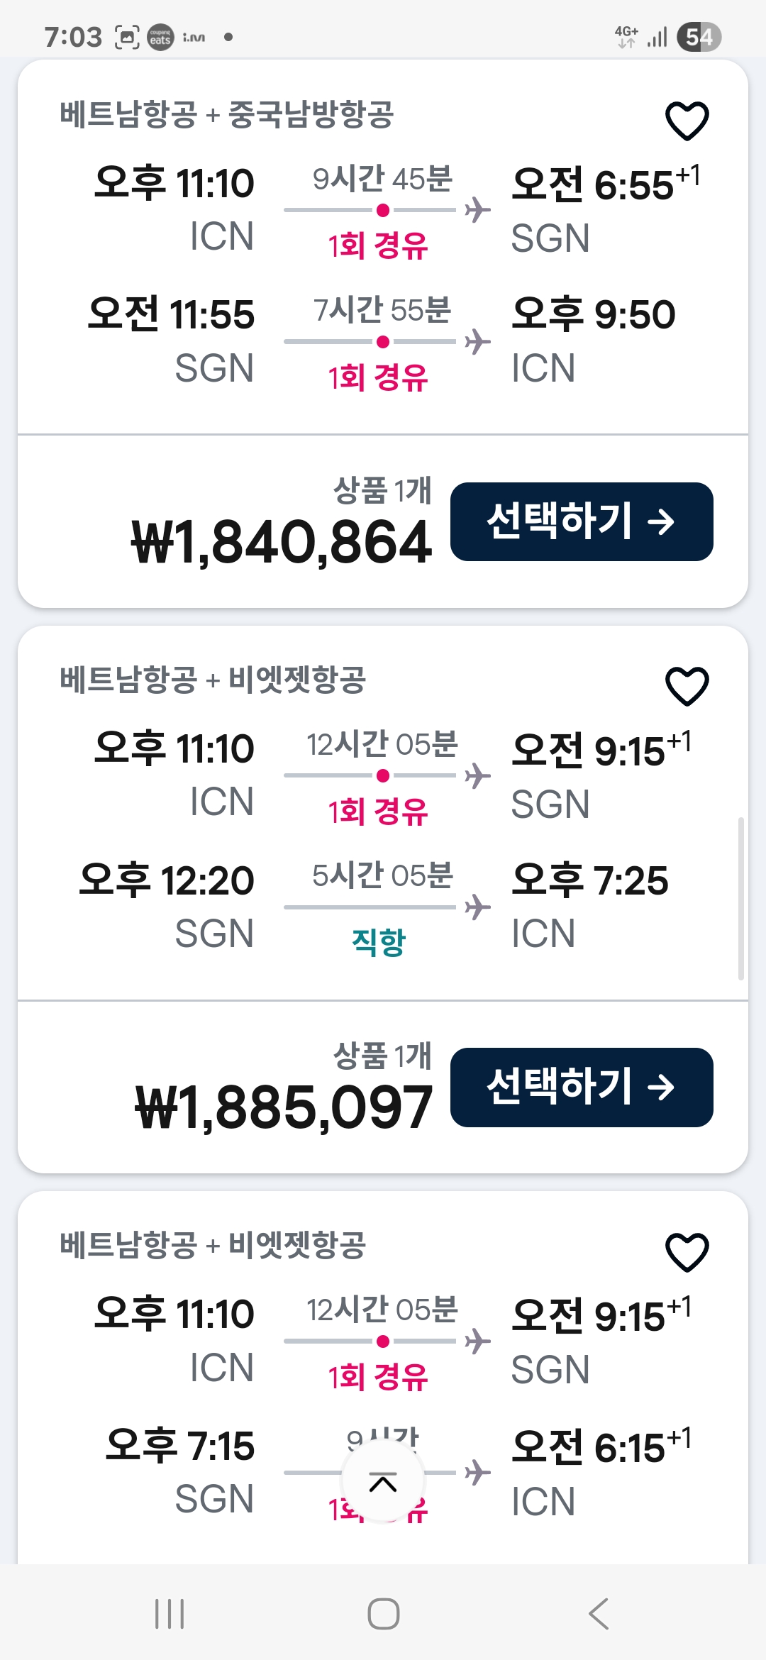766x1660 pixels.
Task: Tap Coupang Eats notification icon in status bar
Action: [160, 37]
